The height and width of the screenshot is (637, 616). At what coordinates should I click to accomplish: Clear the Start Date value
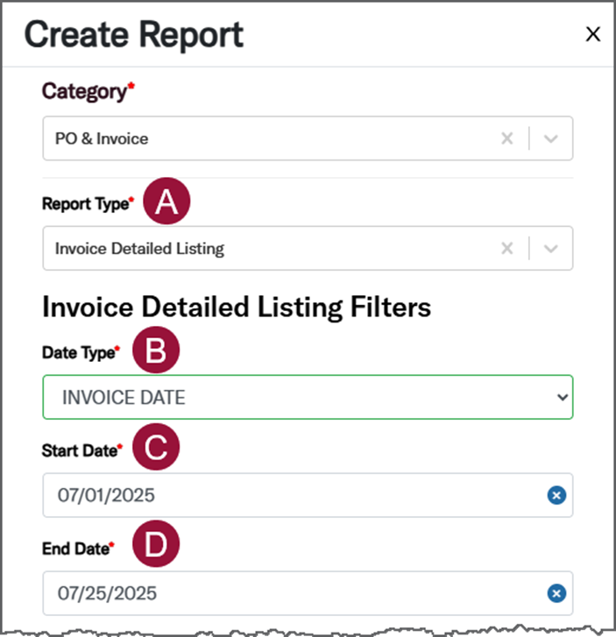click(x=556, y=496)
